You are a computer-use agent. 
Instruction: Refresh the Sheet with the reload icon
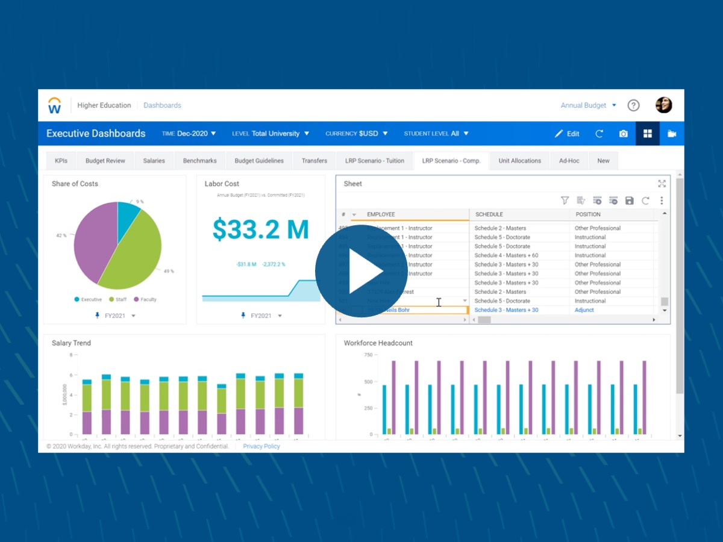(x=645, y=200)
